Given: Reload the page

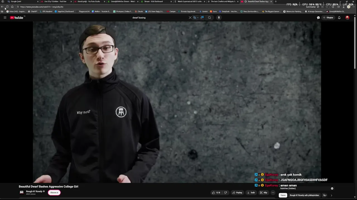Looking at the screenshot, I should coord(7,7).
